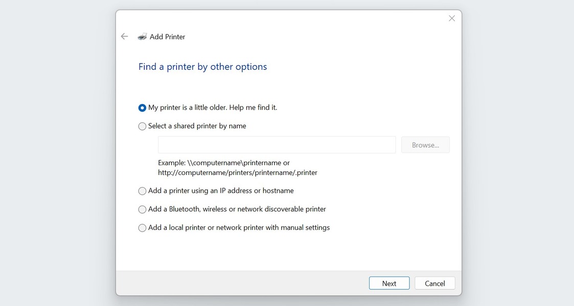The height and width of the screenshot is (306, 574).
Task: Choose "Select a shared printer by name"
Action: point(142,126)
